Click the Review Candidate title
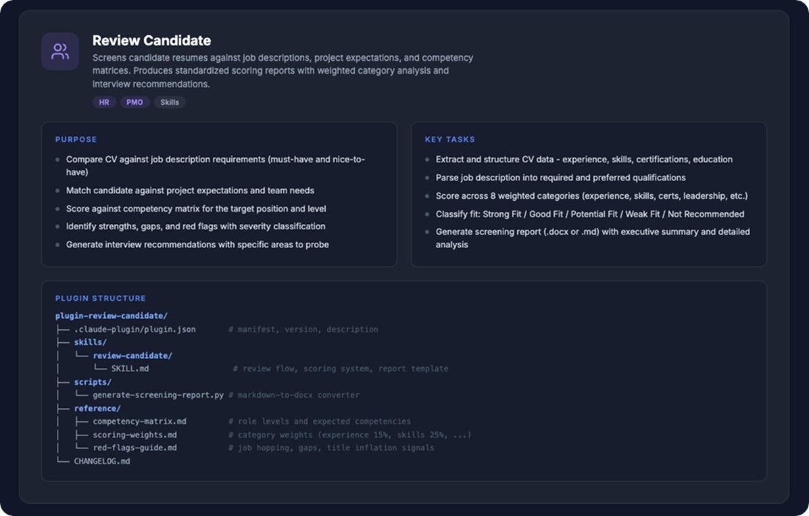Viewport: 809px width, 516px height. 151,41
